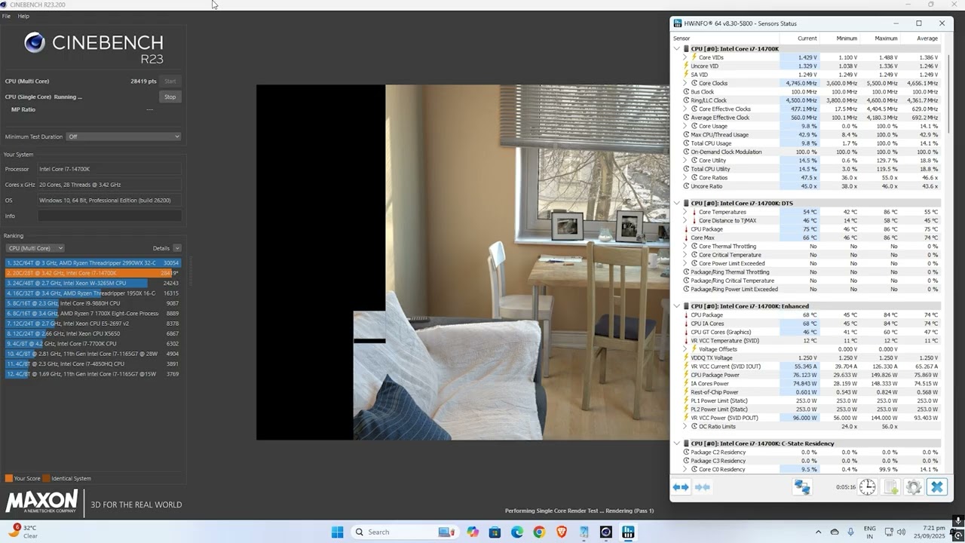This screenshot has width=965, height=543.
Task: Reset the HWiNFO elapsed time clock icon
Action: [x=868, y=487]
